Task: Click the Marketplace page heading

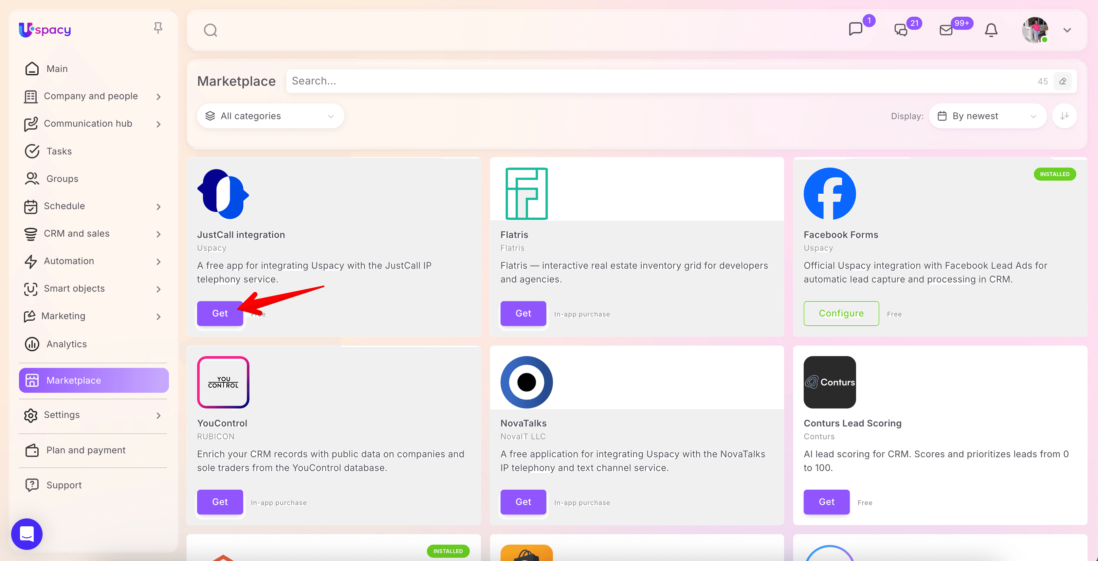Action: coord(236,81)
